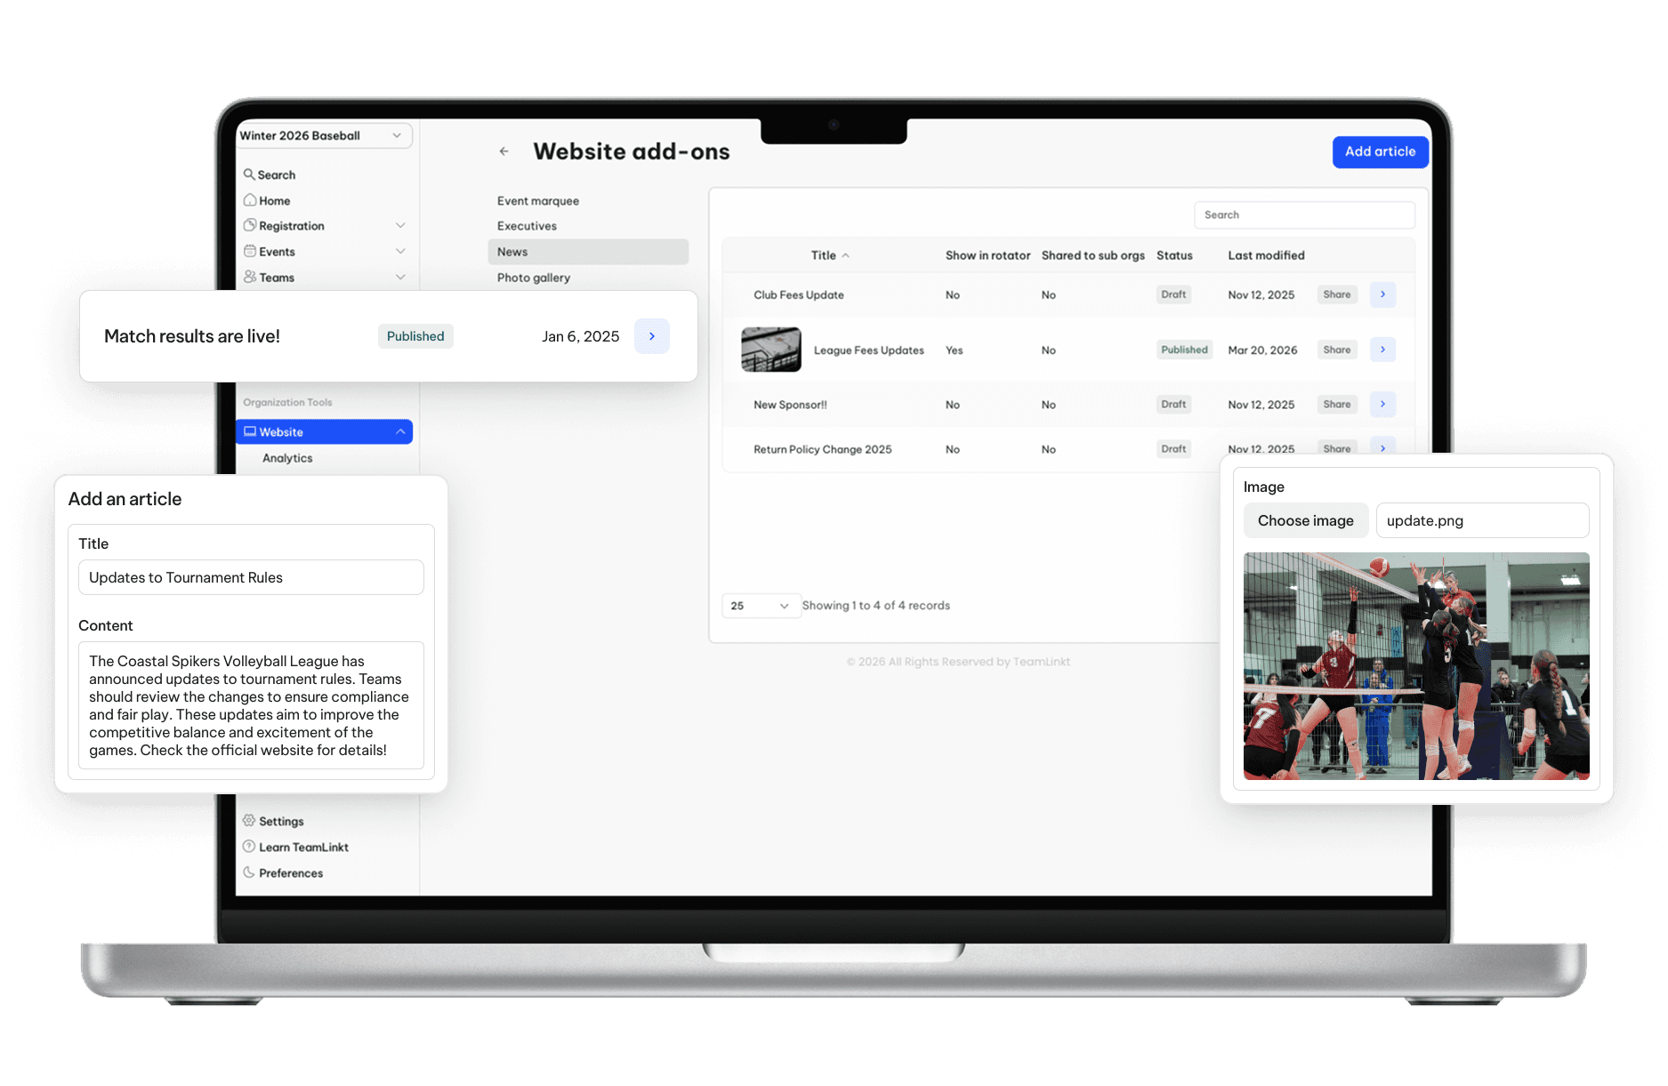The image size is (1668, 1086).
Task: Open the Event marquee section
Action: pyautogui.click(x=537, y=200)
